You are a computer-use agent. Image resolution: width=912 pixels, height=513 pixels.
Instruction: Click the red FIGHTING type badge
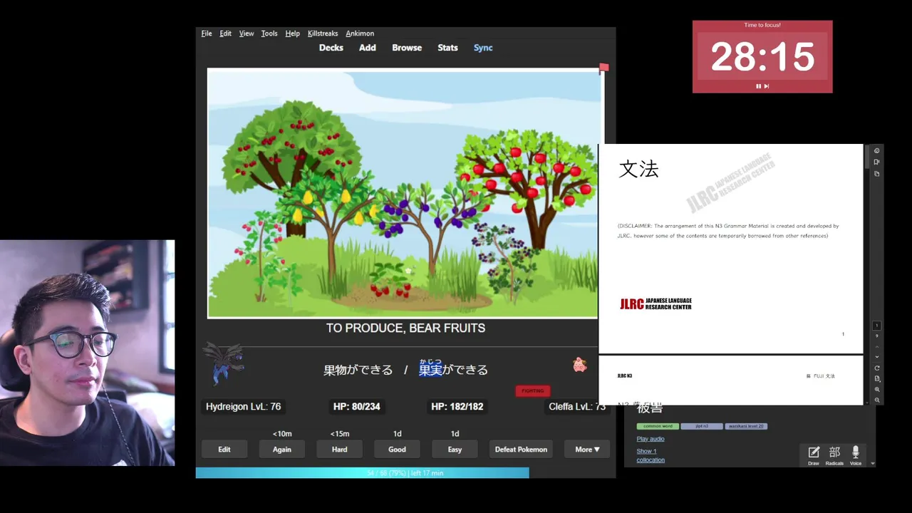(x=533, y=390)
